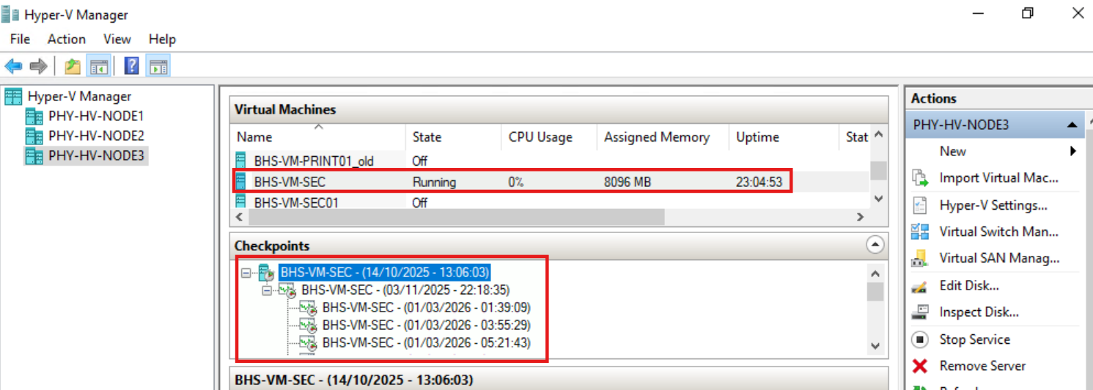Open the File menu
Screen dimensions: 1093x390
click(x=20, y=39)
